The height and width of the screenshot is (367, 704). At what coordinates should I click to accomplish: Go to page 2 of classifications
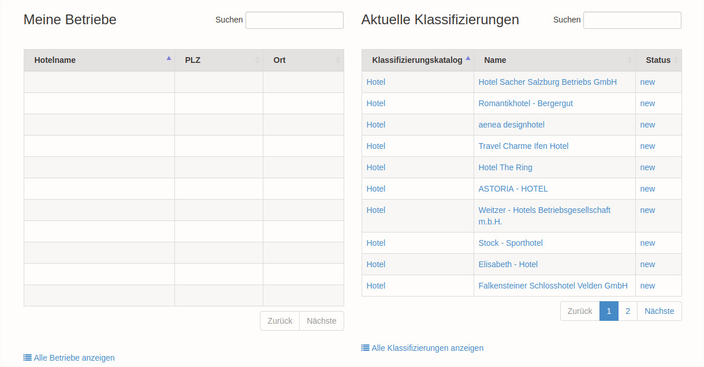(628, 311)
